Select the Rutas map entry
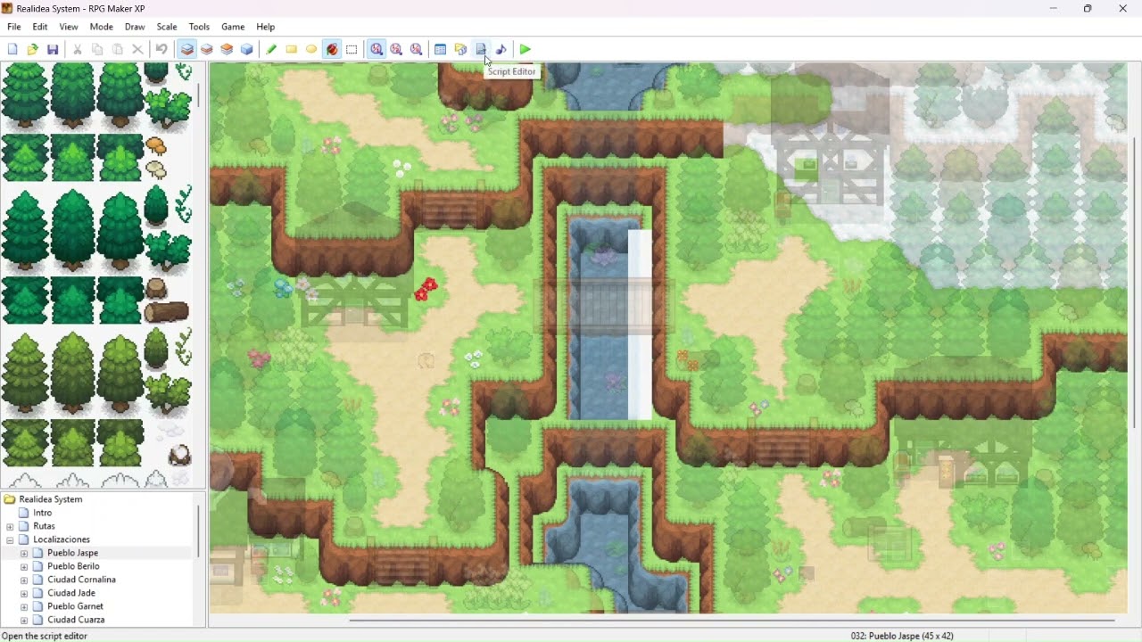 point(44,526)
